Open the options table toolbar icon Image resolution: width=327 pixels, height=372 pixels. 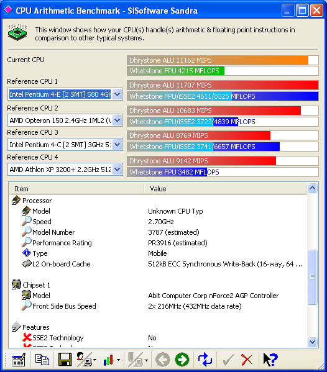click(x=19, y=360)
